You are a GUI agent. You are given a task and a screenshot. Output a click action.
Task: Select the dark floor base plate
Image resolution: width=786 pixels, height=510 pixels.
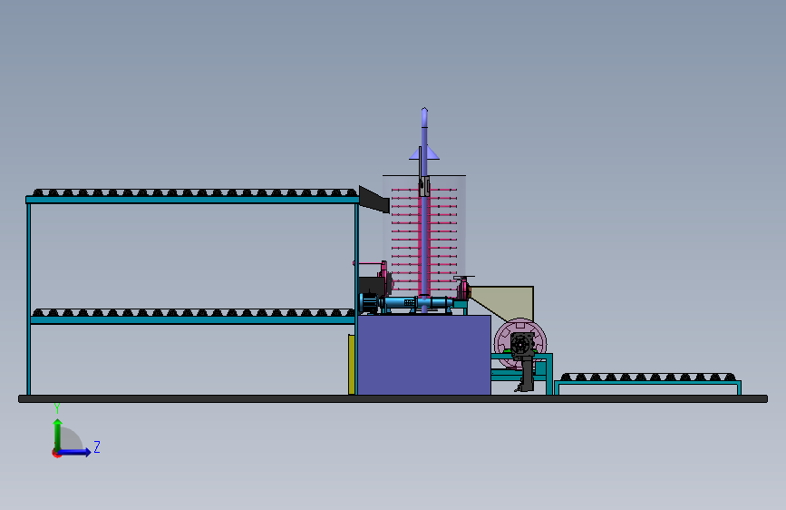(393, 399)
